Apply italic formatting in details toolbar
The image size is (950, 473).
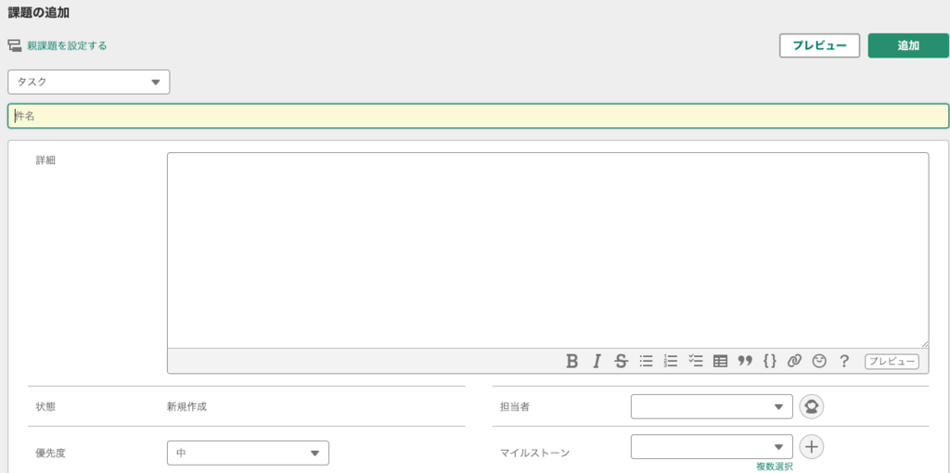coord(597,362)
